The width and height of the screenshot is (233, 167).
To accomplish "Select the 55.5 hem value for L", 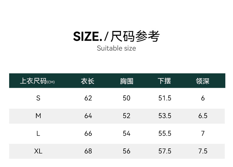I will click(x=165, y=133).
